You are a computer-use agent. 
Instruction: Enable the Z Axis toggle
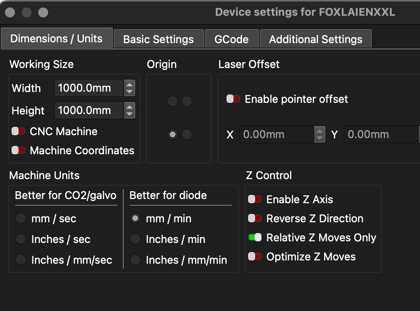[x=254, y=199]
